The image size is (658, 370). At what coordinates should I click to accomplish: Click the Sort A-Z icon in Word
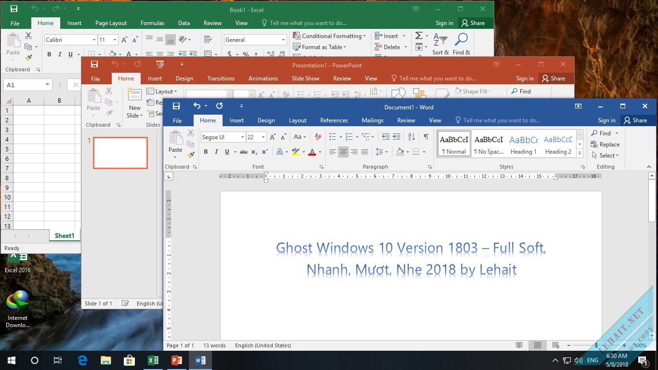click(x=411, y=137)
